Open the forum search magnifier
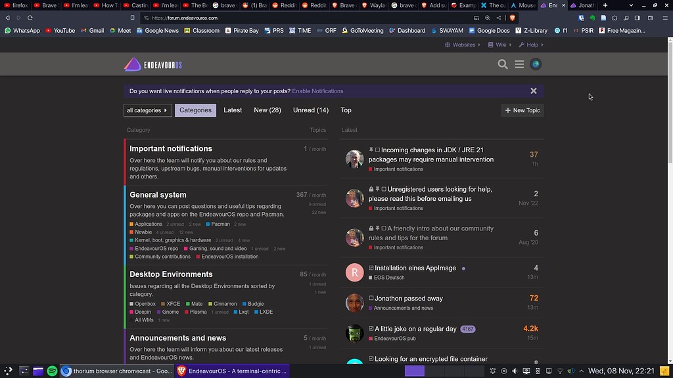 pos(503,64)
